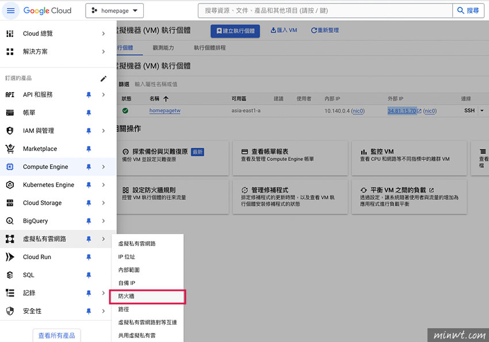Expand the Kubernetes Engine submenu chevron
Image resolution: width=489 pixels, height=342 pixels.
tap(103, 185)
